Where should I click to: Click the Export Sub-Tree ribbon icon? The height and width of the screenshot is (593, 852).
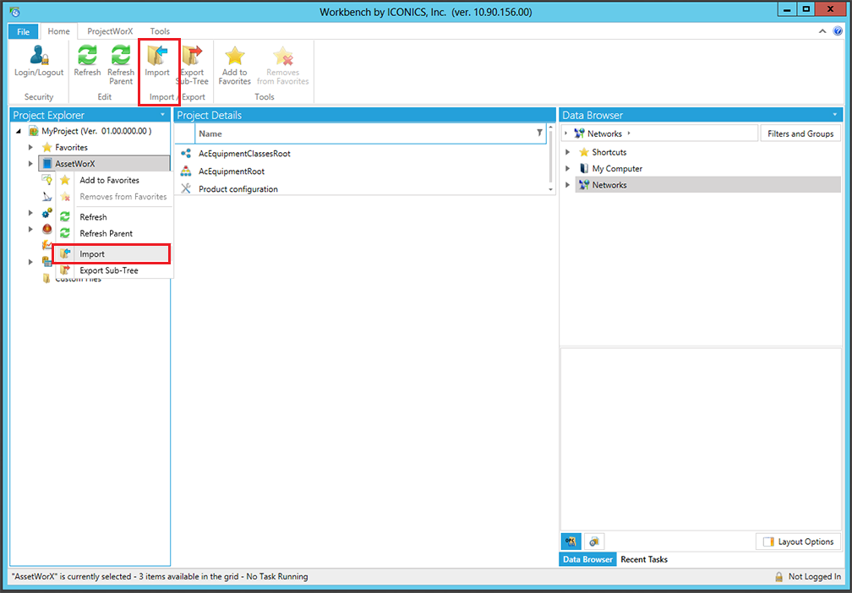coord(192,57)
